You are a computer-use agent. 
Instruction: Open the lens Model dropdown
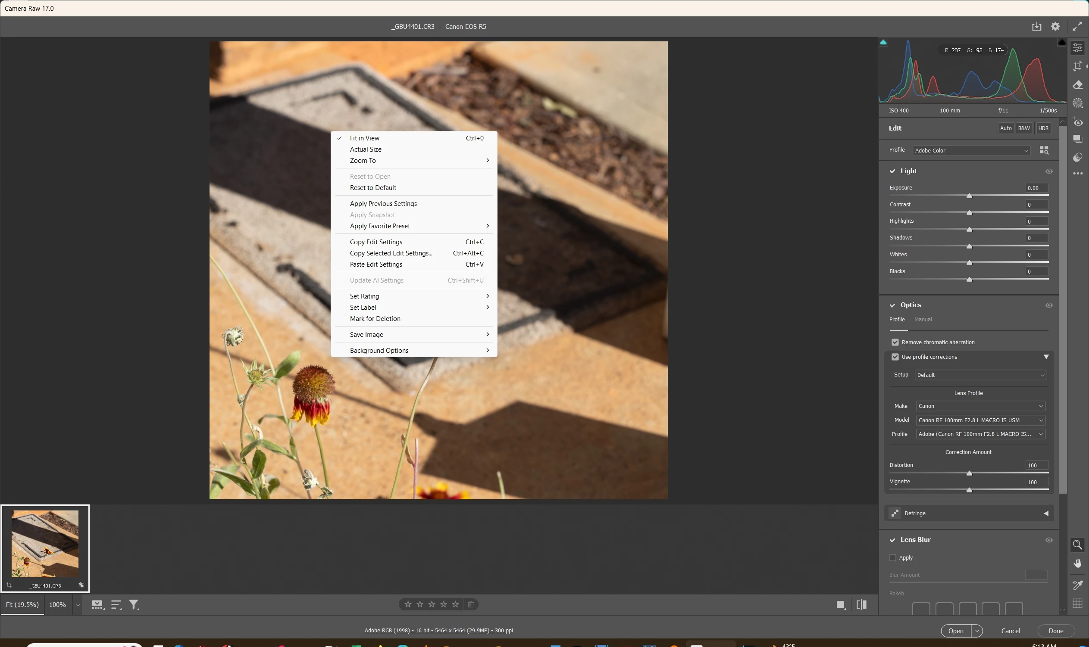click(x=980, y=420)
